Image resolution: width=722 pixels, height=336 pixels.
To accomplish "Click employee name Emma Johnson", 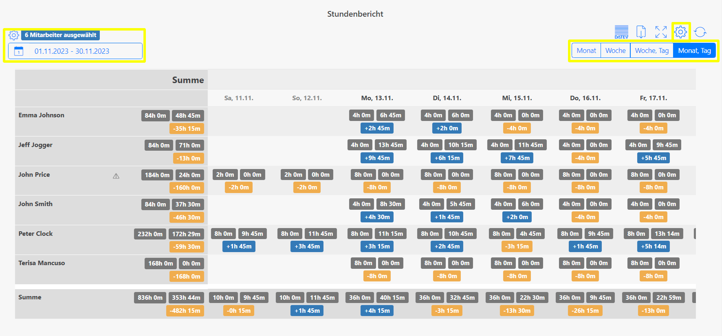I will click(41, 115).
